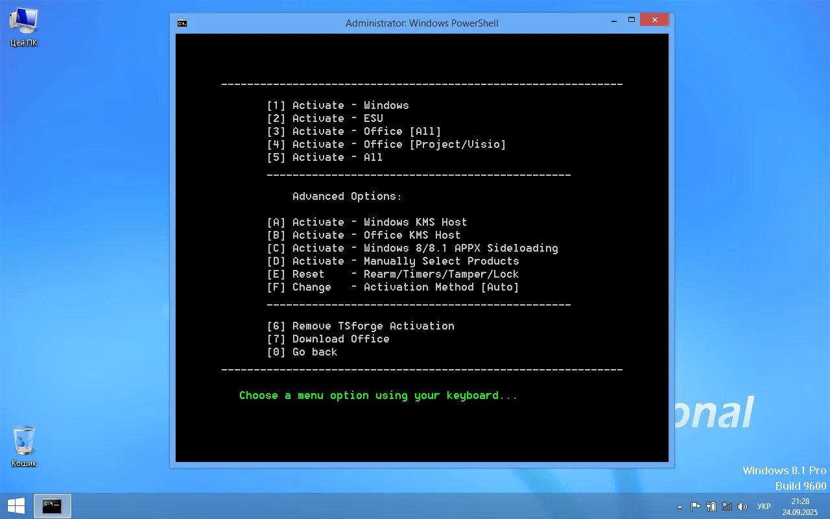Minimize the PowerShell window

(613, 20)
